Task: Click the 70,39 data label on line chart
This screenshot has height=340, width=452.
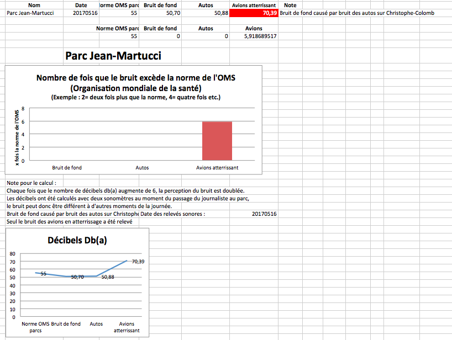Action: point(138,261)
